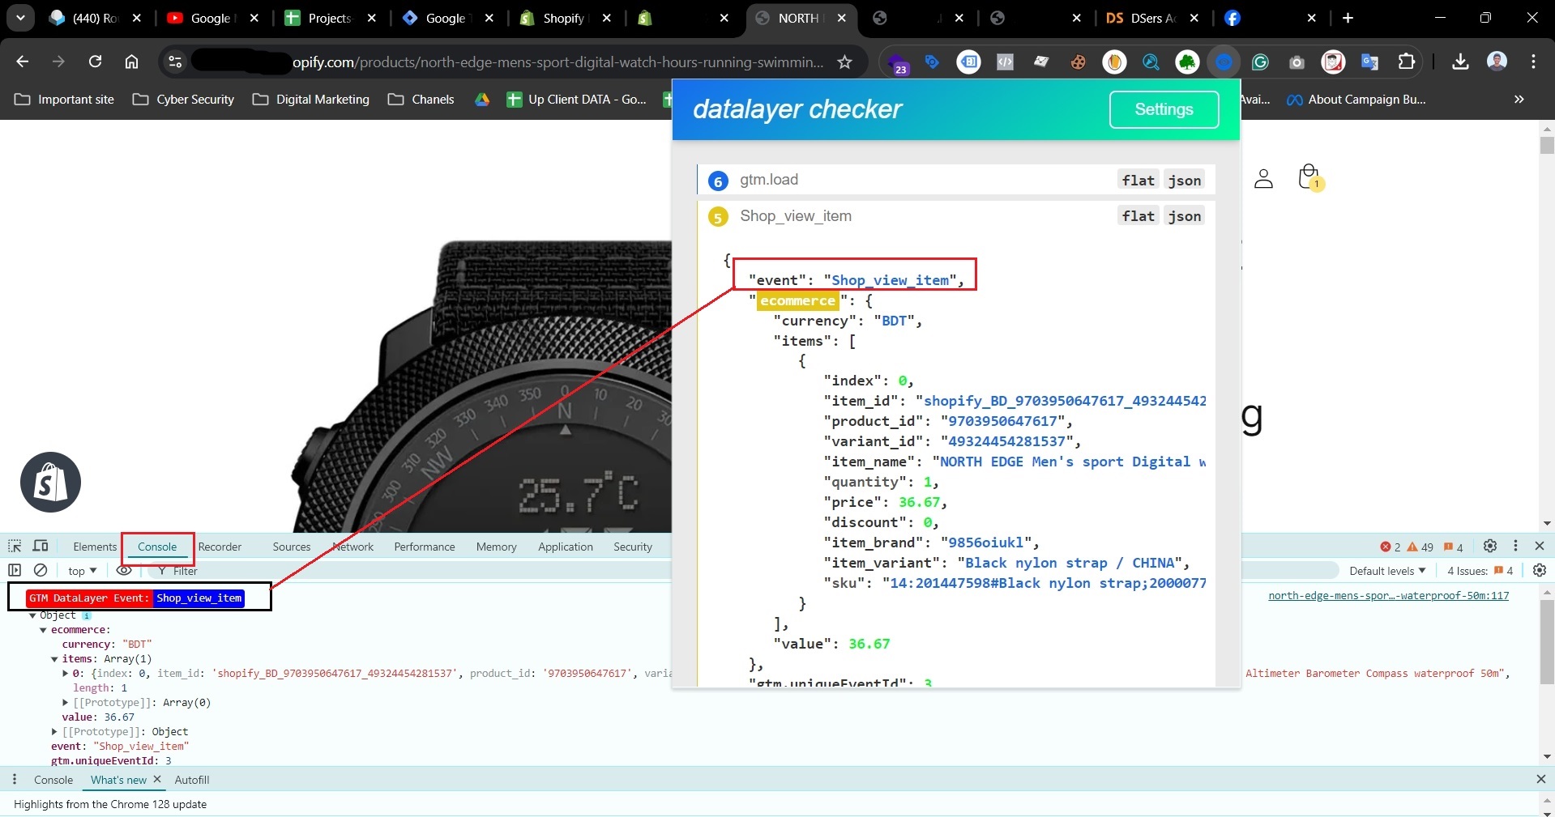Switch gtm.load to json view
1555x817 pixels.
(1184, 180)
